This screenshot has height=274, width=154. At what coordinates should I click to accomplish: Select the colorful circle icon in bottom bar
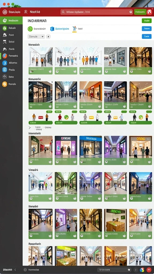coord(142,270)
